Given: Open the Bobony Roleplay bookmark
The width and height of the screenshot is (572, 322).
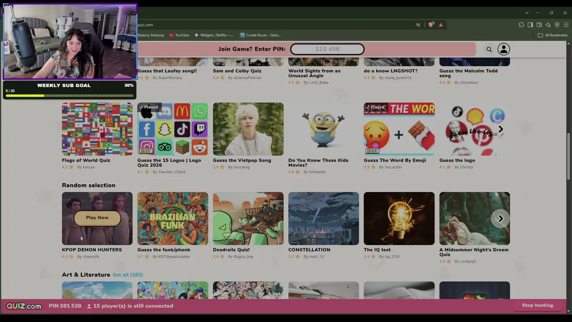Looking at the screenshot, I should pyautogui.click(x=151, y=35).
